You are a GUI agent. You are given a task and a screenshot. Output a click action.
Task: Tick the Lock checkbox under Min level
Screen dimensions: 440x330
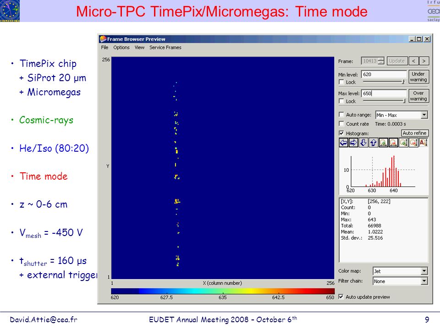341,82
